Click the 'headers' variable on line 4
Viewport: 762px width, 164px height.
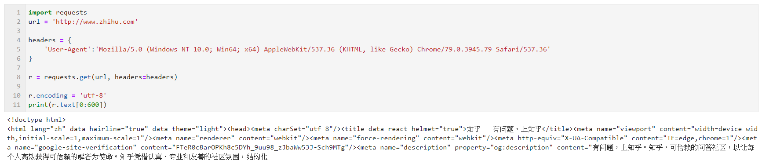(42, 40)
